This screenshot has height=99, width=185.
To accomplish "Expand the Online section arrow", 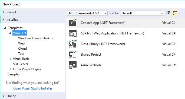I will point(4,96).
